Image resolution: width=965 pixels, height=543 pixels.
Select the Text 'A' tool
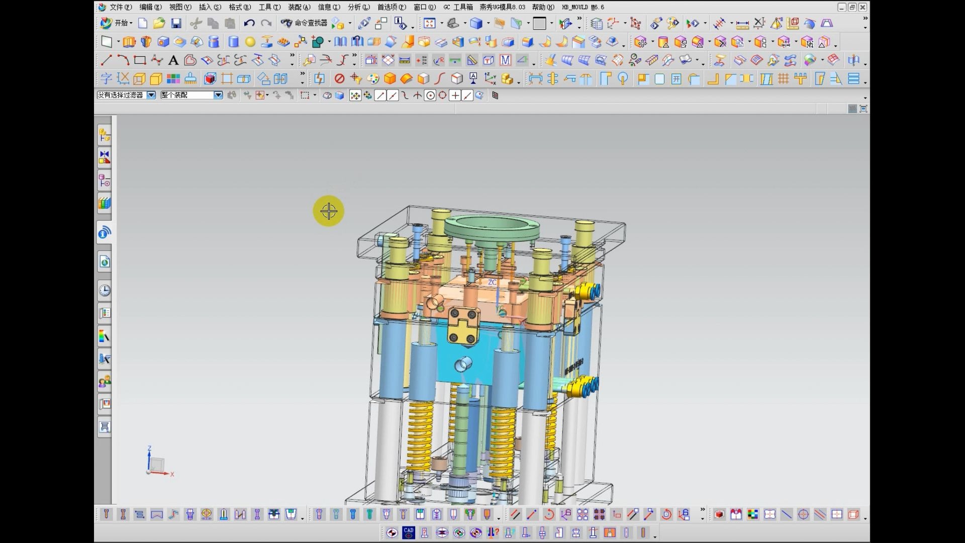[173, 61]
